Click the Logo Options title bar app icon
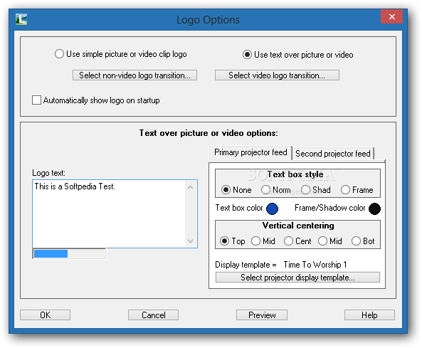Screen dimensions: 422x348 click(21, 19)
